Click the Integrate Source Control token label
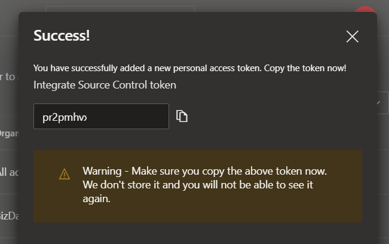The image size is (389, 244). click(105, 85)
